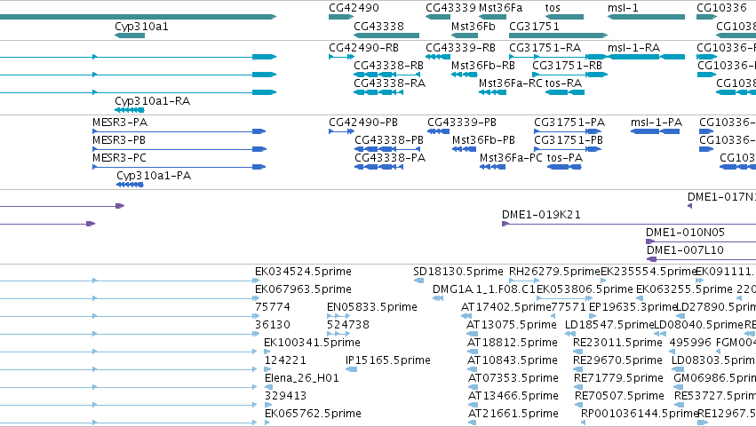The image size is (756, 427).
Task: Click the CG43338-PB protein label
Action: point(389,140)
